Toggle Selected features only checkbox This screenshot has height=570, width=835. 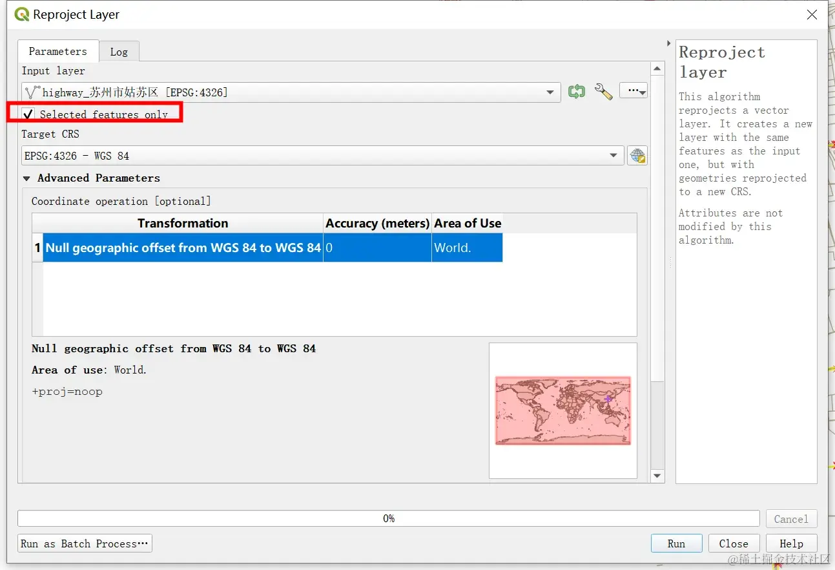pos(28,114)
